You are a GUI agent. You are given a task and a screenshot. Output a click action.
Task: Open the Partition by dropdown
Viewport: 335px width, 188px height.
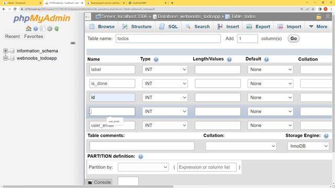tap(143, 167)
